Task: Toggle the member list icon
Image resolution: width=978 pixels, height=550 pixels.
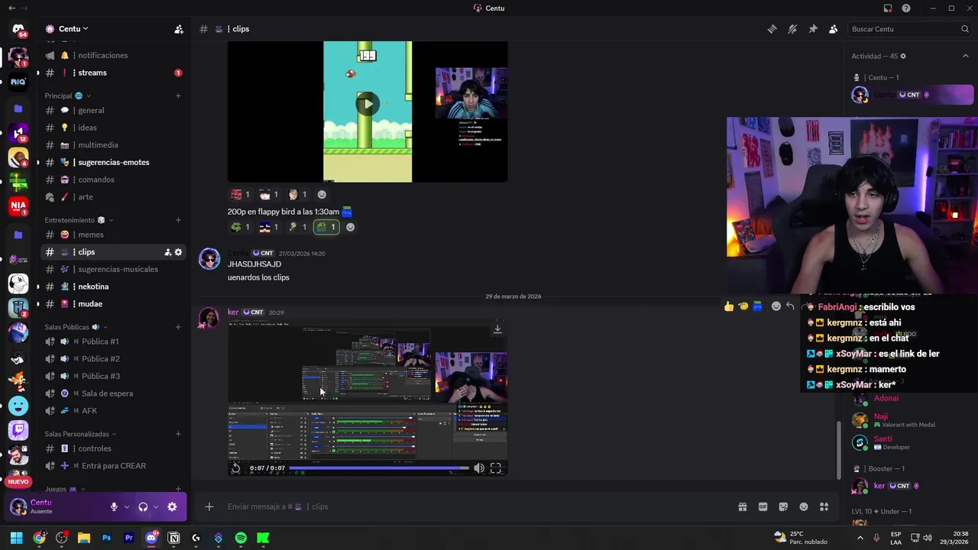Action: pos(834,29)
